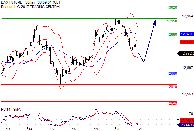The height and width of the screenshot is (131, 194).
Task: Click the RSI 70 level label
Action: 191,114
